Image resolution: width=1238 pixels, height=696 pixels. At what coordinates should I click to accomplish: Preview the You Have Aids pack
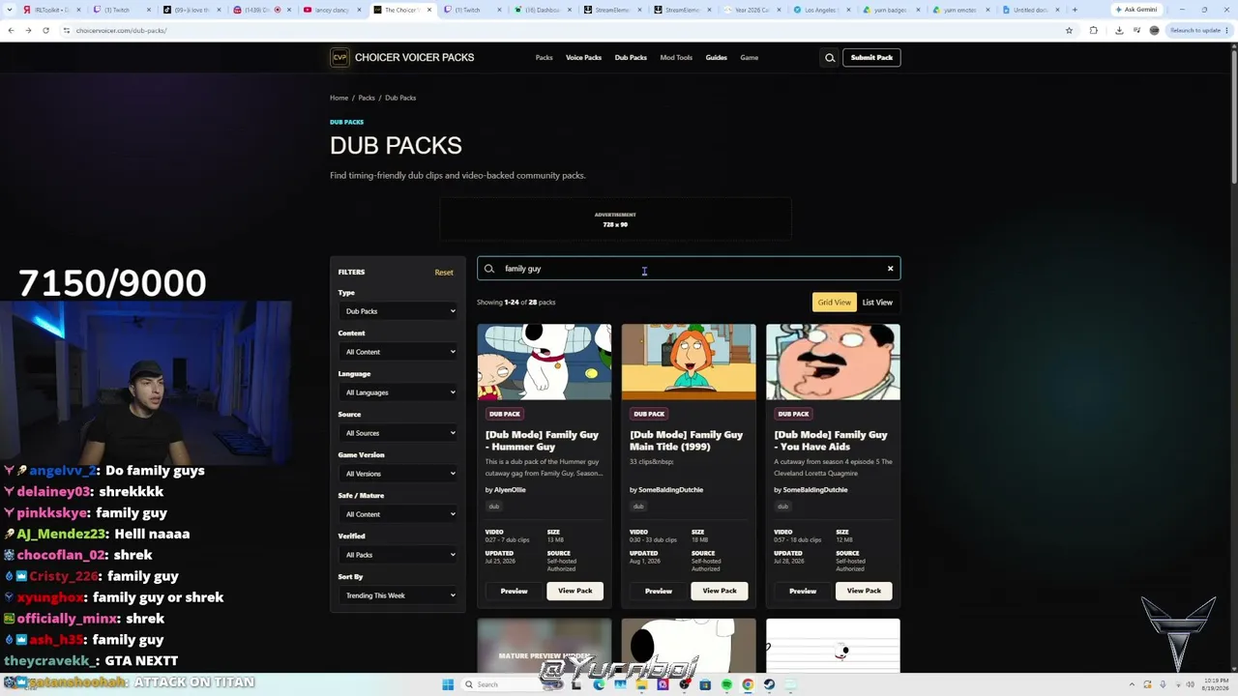point(803,591)
